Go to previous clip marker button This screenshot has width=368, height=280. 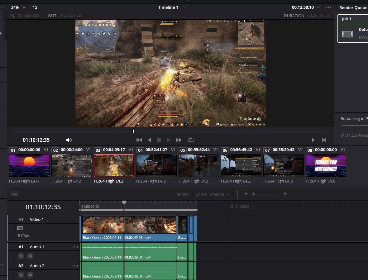click(x=324, y=140)
